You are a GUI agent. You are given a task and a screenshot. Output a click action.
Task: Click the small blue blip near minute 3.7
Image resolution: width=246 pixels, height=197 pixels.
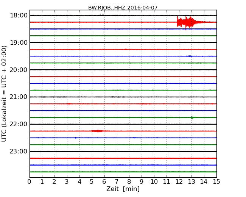76,138
